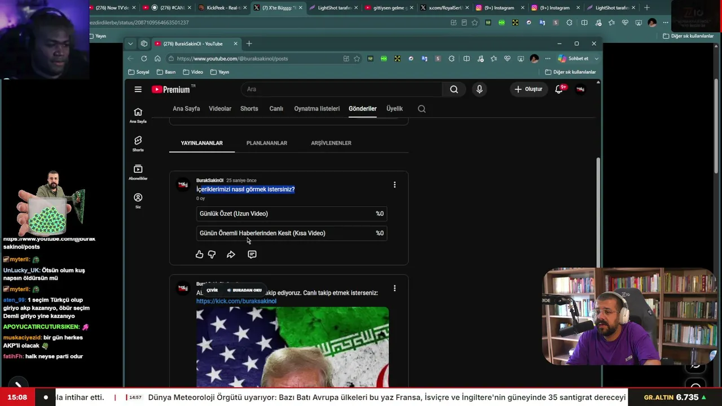The width and height of the screenshot is (722, 406).
Task: Click the poll question 'İçeriklerimizi nasıl görmek istersiniz?'
Action: 245,189
